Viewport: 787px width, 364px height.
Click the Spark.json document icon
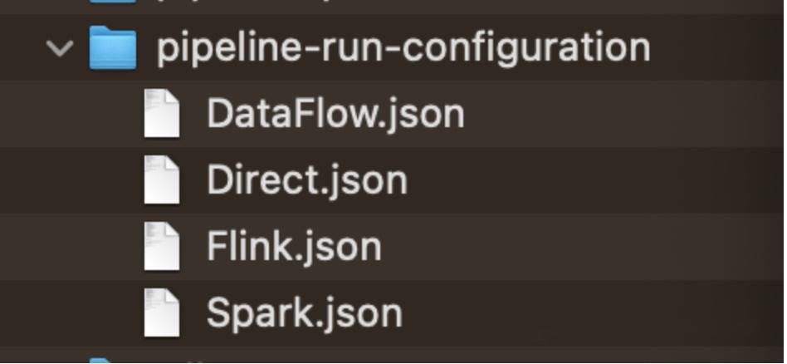(162, 313)
